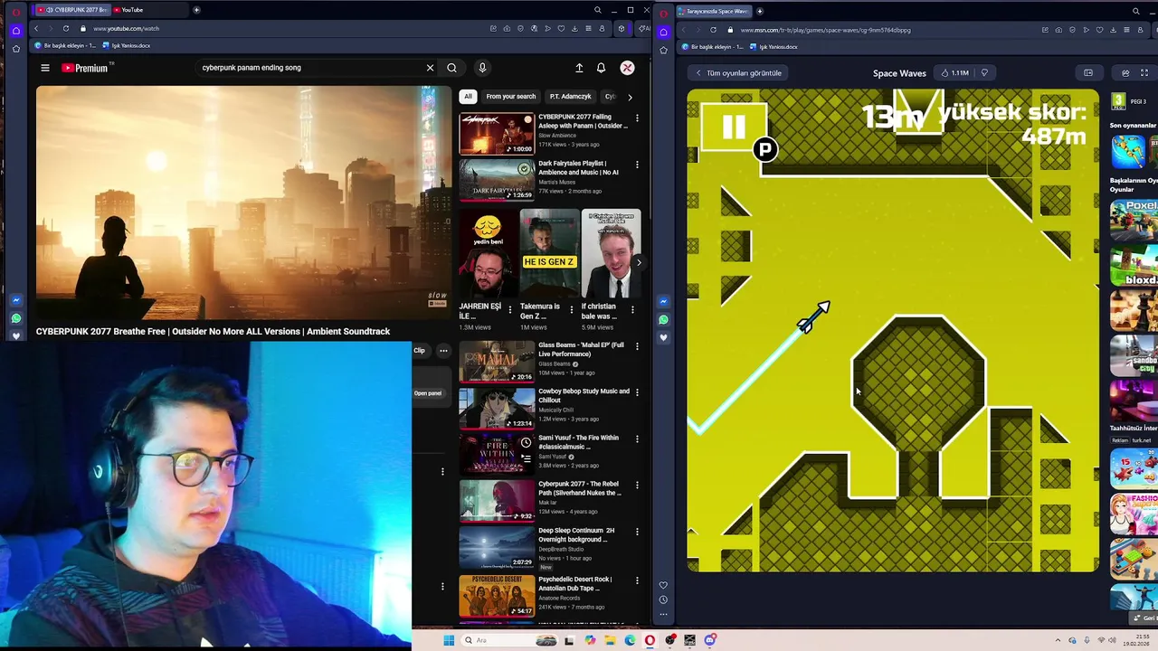Open YouTube notifications bell

pyautogui.click(x=601, y=68)
